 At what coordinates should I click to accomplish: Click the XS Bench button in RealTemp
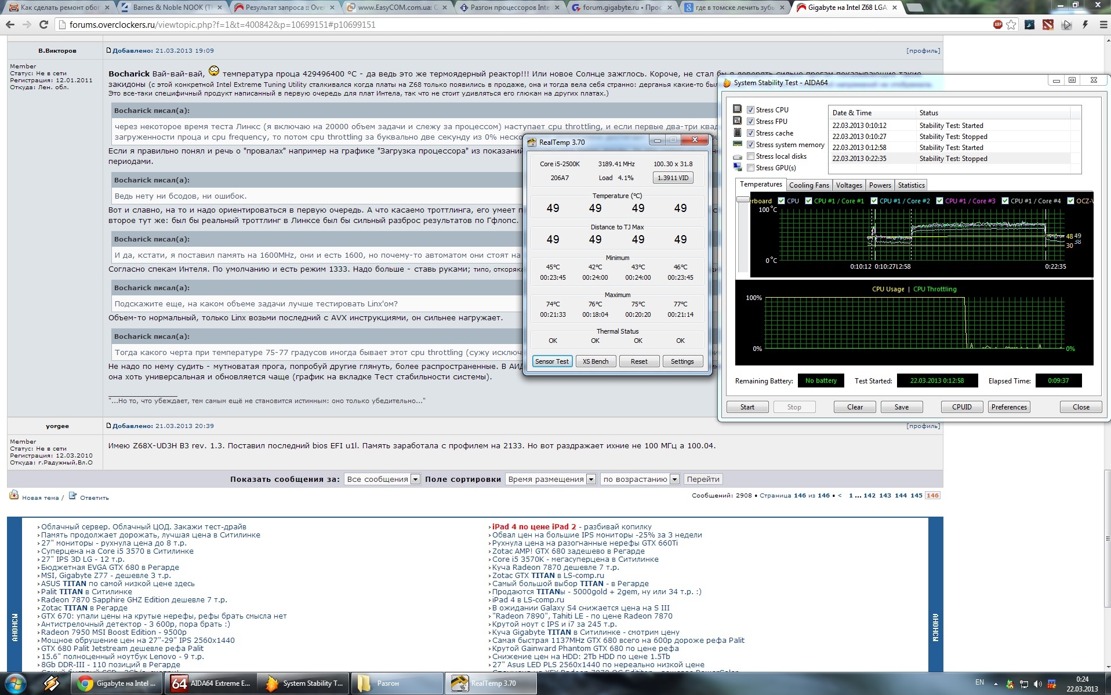(x=596, y=361)
